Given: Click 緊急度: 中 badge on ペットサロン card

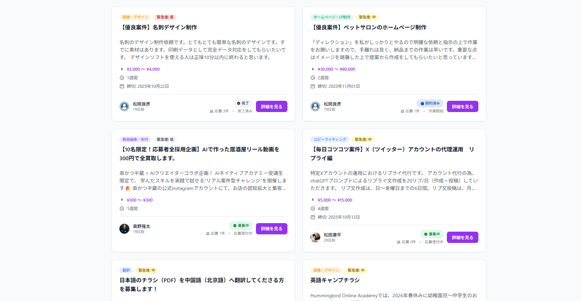Looking at the screenshot, I should pos(367,17).
